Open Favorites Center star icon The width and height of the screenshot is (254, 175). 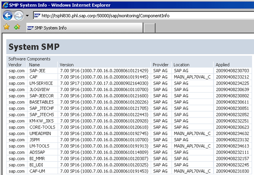tap(6, 27)
